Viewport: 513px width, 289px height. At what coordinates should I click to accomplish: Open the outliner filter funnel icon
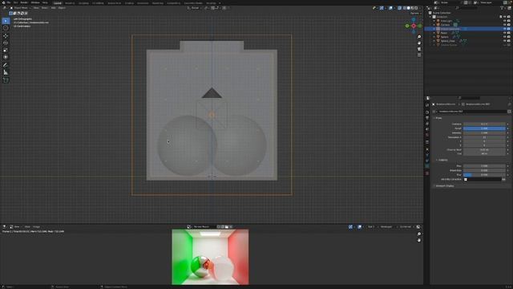[x=502, y=8]
